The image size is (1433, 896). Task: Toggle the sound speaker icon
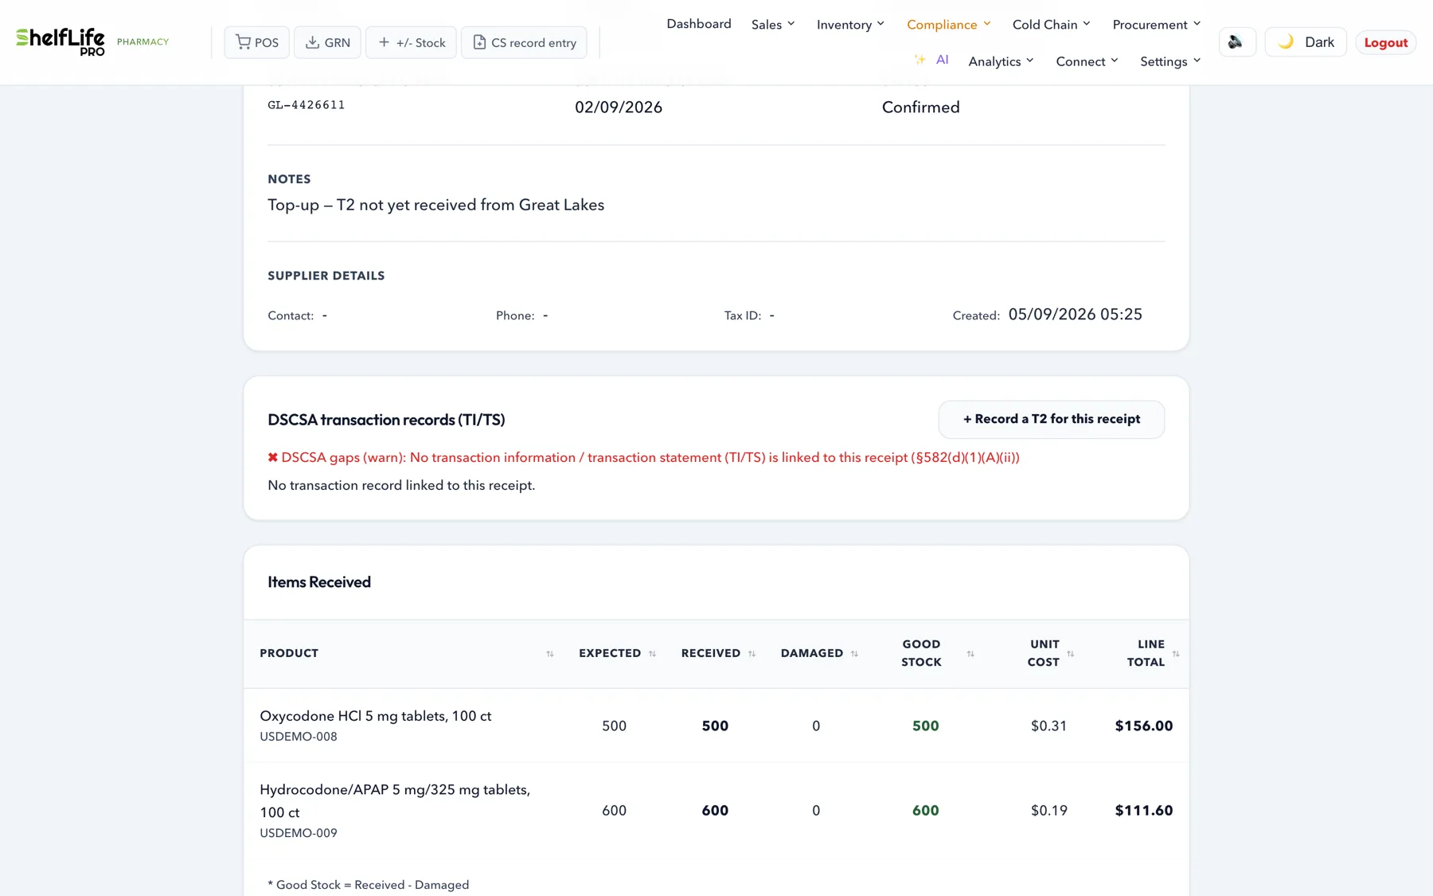coord(1236,42)
